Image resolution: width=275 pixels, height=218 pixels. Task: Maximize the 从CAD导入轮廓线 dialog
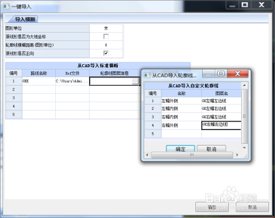tap(221, 74)
